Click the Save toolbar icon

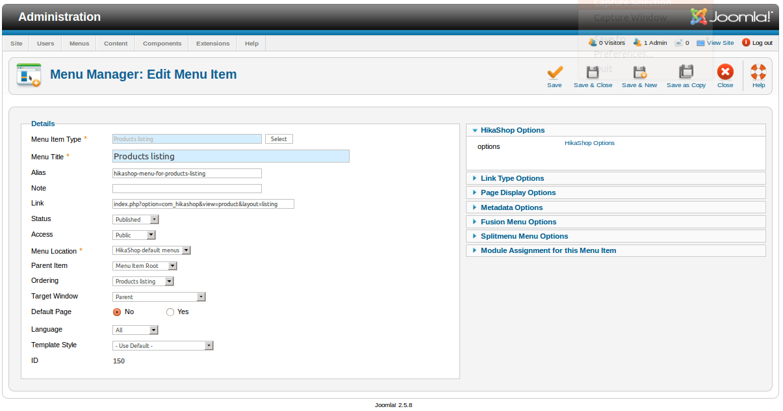tap(554, 72)
